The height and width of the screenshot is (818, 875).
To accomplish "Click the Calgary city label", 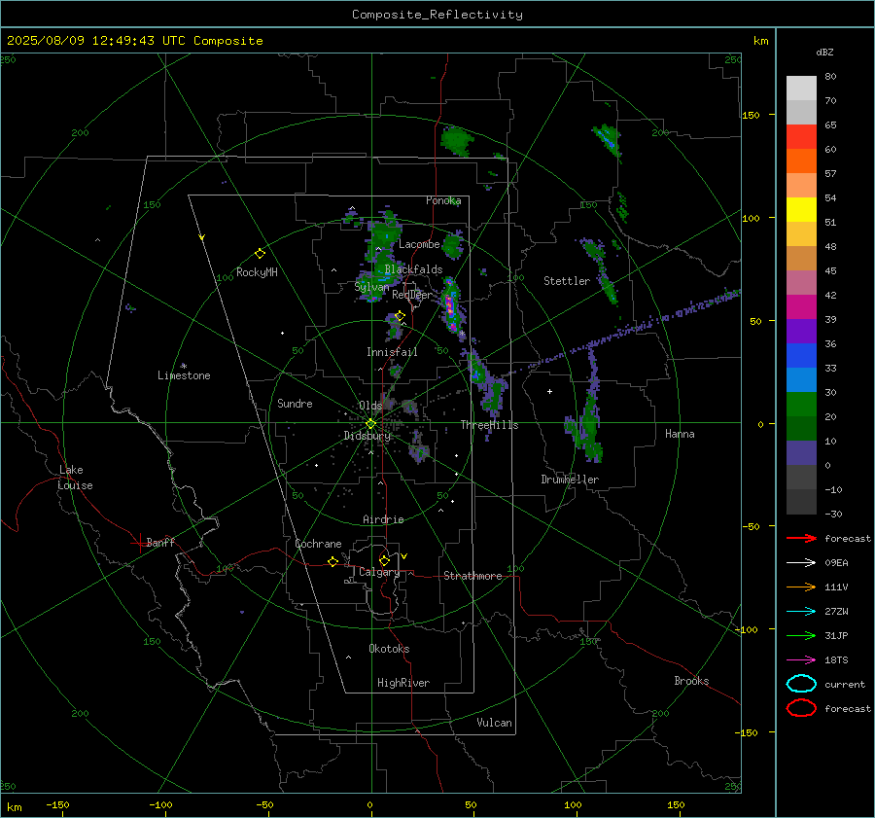I will (379, 573).
